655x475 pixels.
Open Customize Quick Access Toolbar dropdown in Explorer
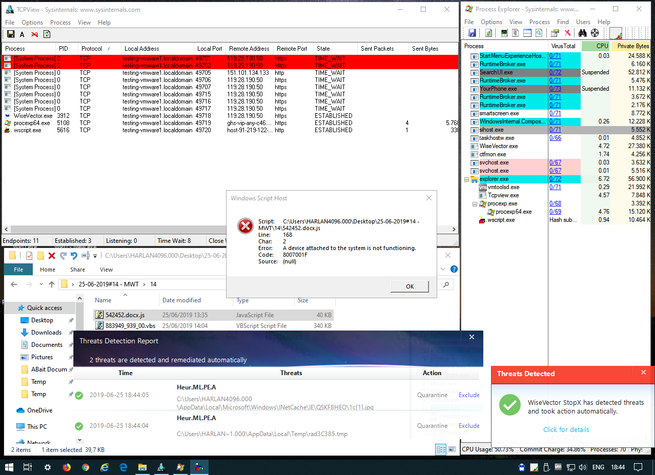click(x=95, y=256)
